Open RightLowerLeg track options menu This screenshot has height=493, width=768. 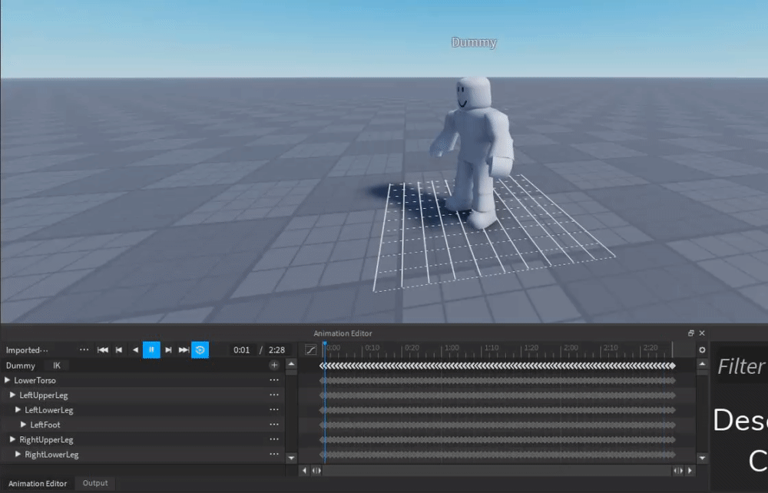click(x=274, y=454)
